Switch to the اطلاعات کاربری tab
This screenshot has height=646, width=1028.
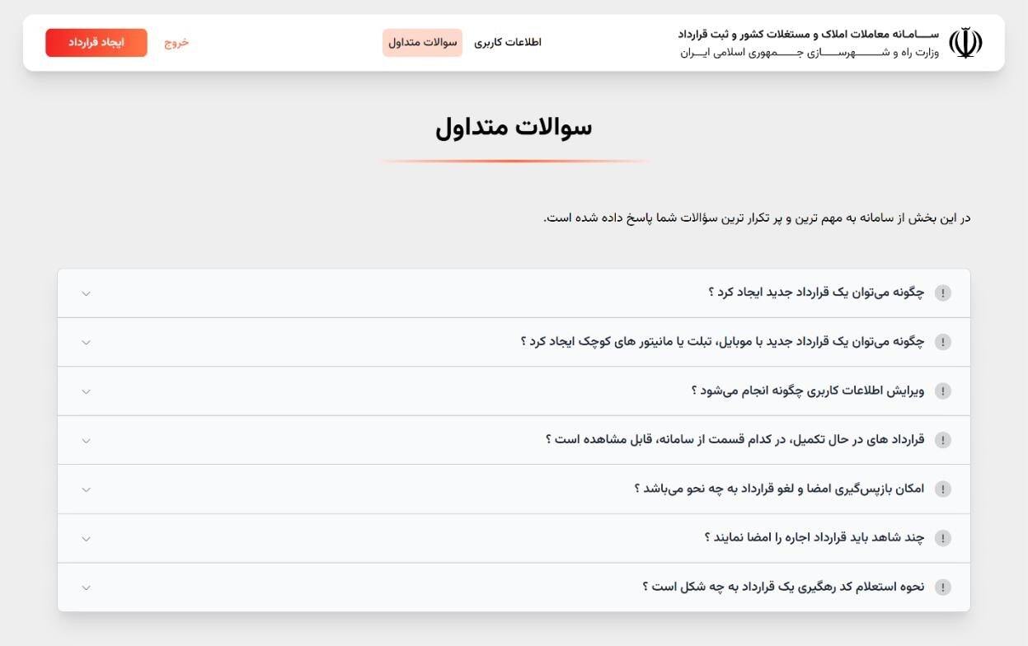click(x=509, y=42)
